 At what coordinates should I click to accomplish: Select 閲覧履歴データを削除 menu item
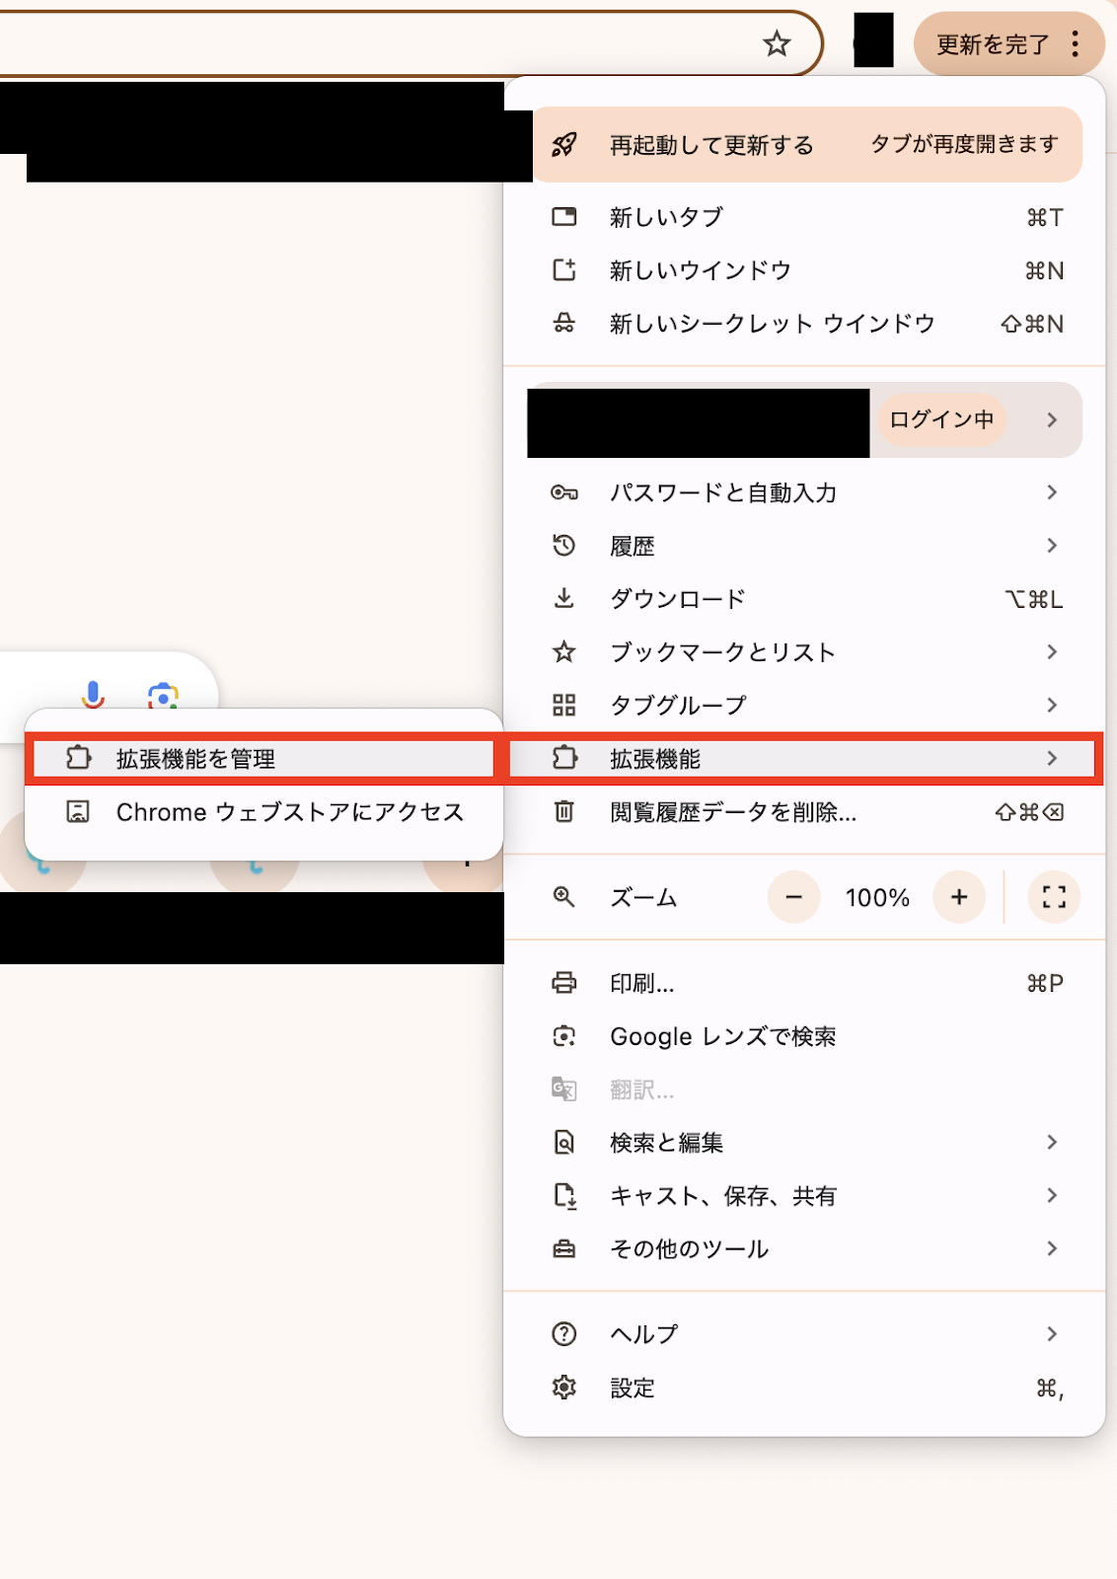804,811
